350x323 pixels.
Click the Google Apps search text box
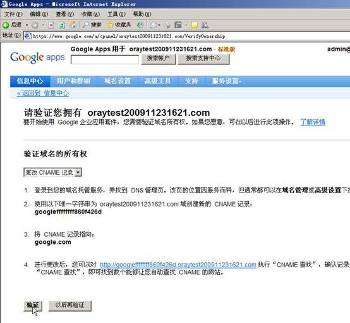(105, 60)
